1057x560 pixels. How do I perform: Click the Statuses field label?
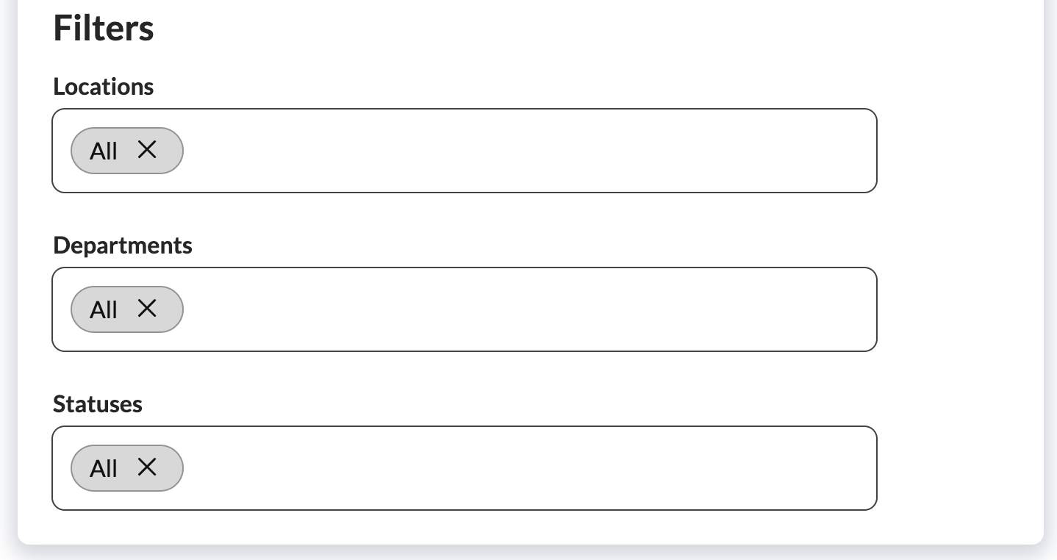(x=97, y=404)
